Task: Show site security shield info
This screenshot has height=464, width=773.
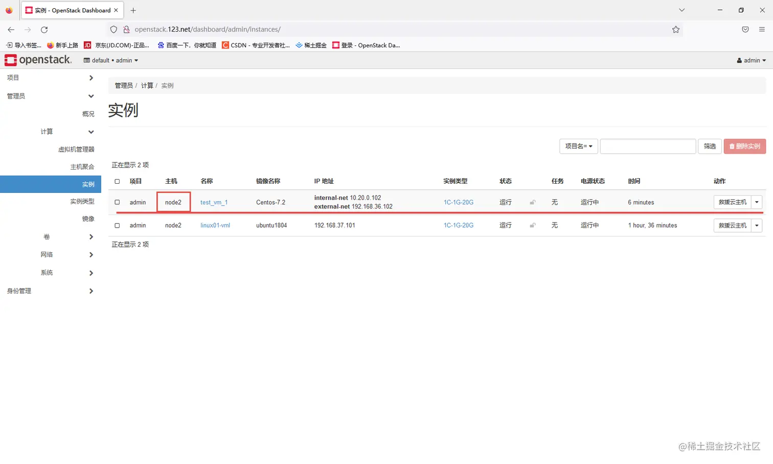Action: click(x=113, y=30)
